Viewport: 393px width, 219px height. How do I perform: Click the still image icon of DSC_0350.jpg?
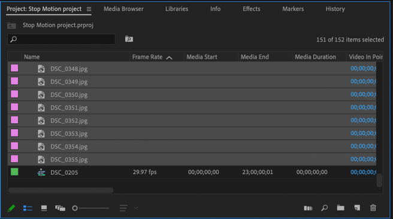(41, 95)
